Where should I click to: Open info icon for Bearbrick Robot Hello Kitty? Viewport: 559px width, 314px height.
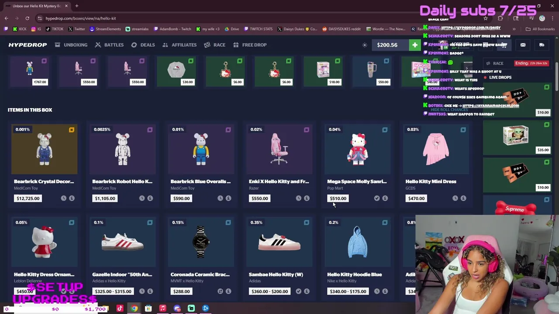coord(150,198)
